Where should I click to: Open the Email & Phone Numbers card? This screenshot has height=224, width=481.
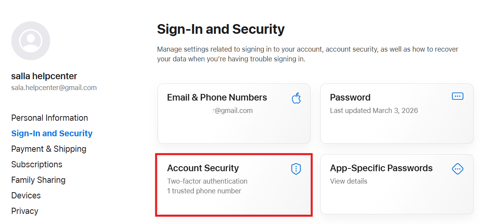(217, 97)
